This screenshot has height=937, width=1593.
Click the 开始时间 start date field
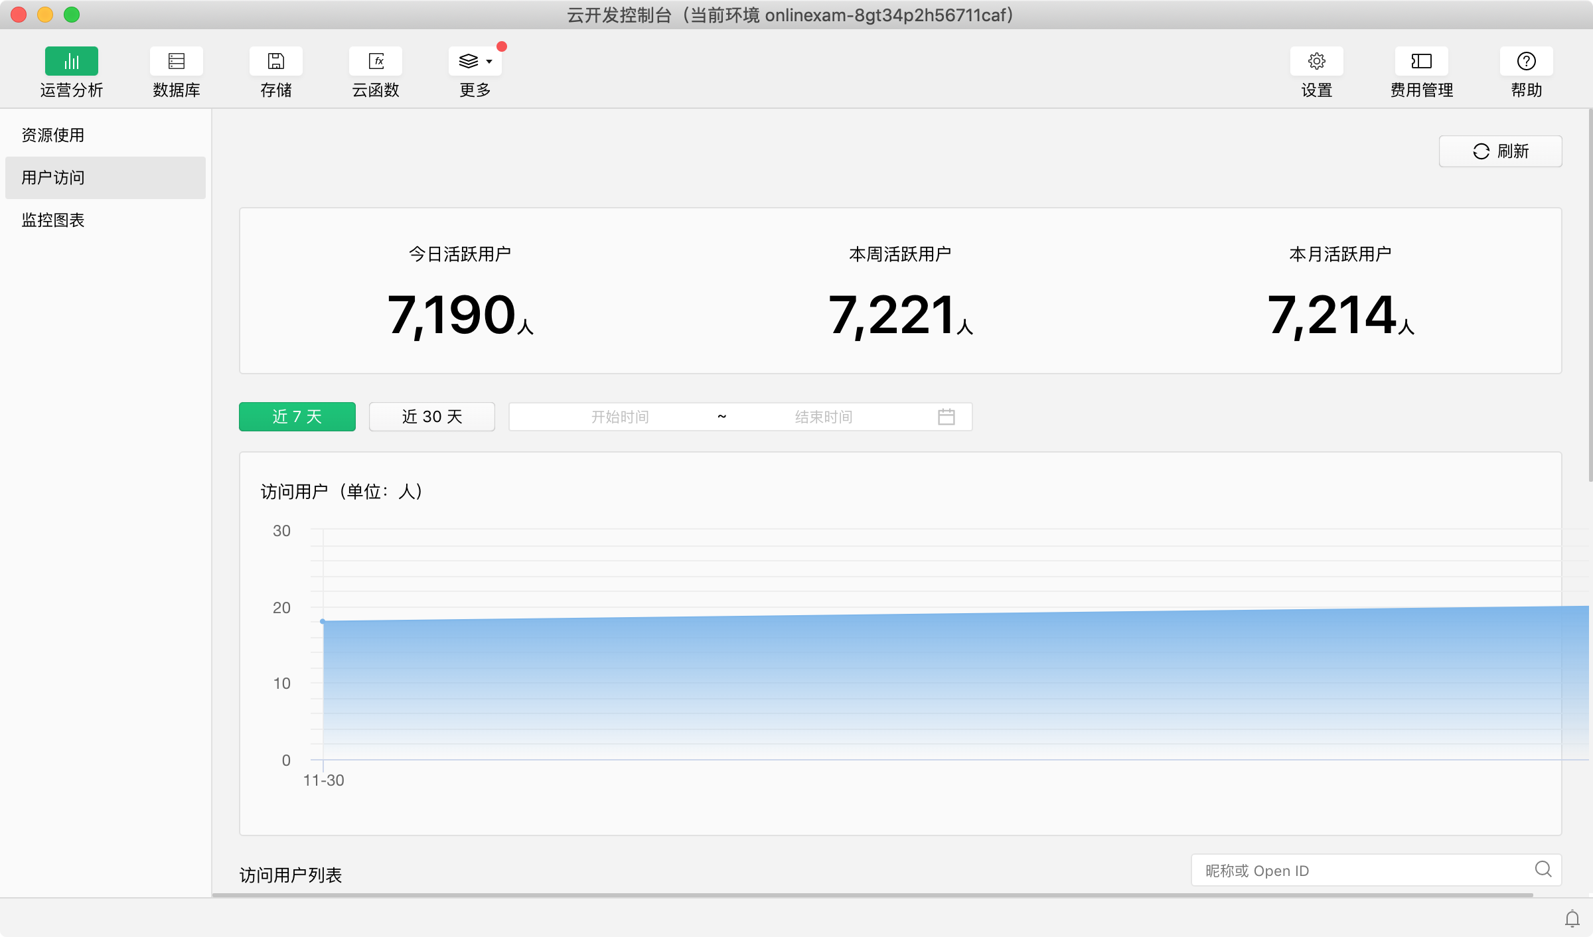pyautogui.click(x=620, y=417)
